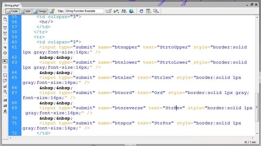Toggle Highlight Invalid Code icon
261x146 pixels.
click(5, 67)
